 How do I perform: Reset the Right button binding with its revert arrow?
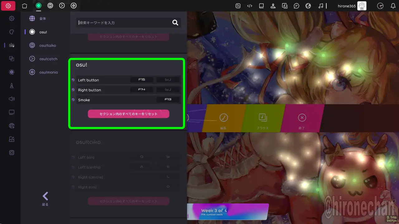coord(73,90)
